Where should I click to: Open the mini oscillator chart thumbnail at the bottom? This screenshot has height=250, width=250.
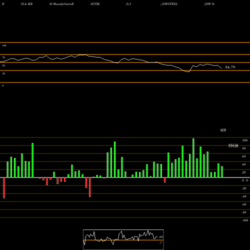(123, 239)
